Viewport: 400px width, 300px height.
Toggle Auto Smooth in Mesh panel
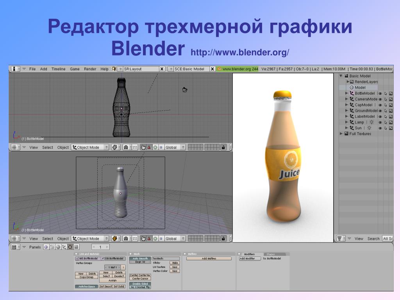(x=140, y=259)
